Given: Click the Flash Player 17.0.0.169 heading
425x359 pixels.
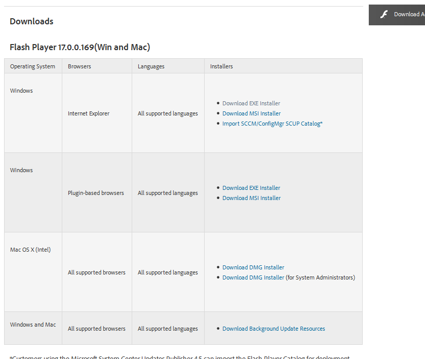Looking at the screenshot, I should pyautogui.click(x=80, y=47).
